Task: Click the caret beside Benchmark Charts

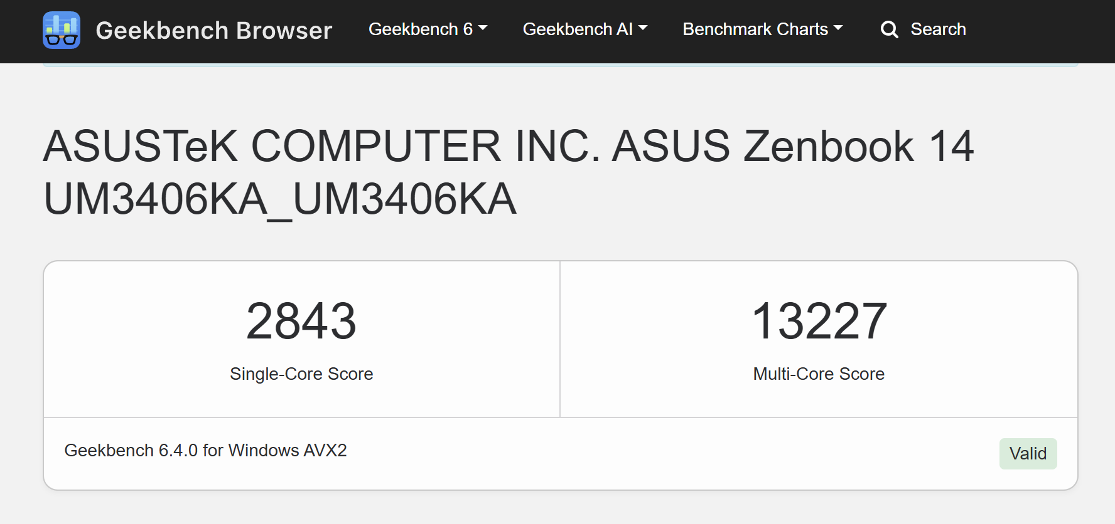Action: pyautogui.click(x=838, y=28)
